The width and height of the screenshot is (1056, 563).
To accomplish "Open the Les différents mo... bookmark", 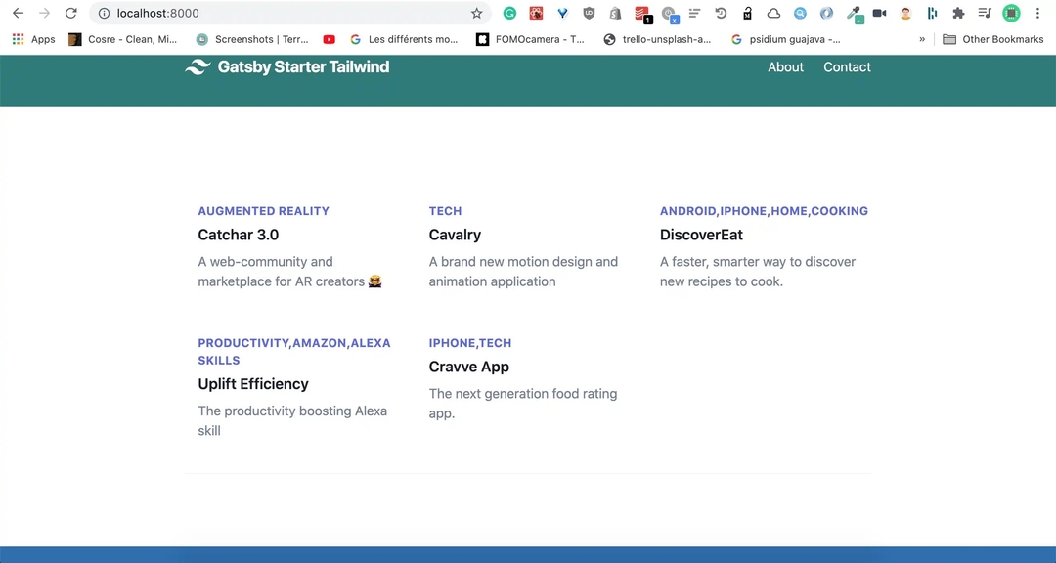I will 404,39.
